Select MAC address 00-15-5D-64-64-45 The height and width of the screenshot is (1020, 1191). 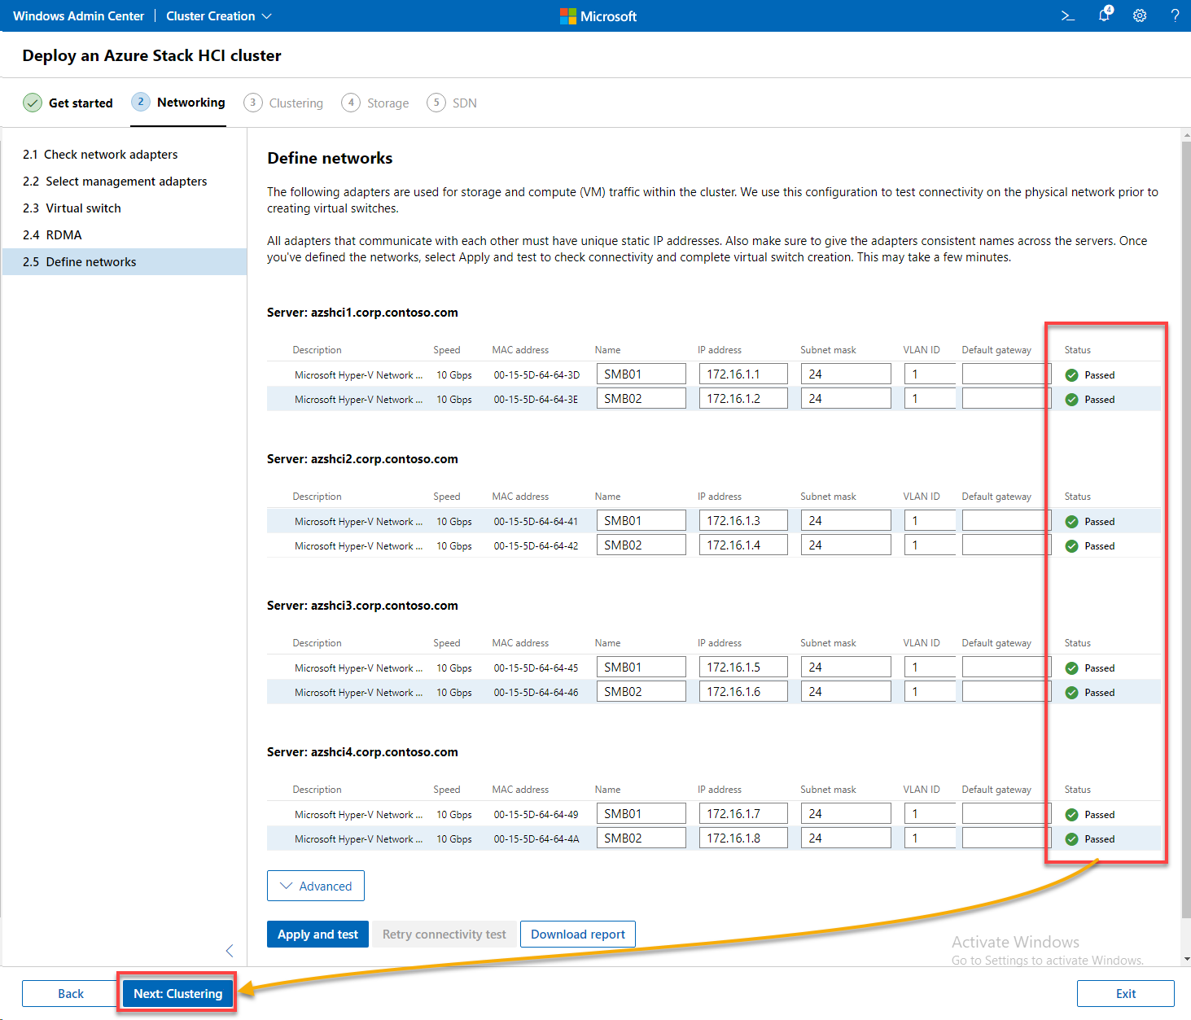pyautogui.click(x=536, y=668)
